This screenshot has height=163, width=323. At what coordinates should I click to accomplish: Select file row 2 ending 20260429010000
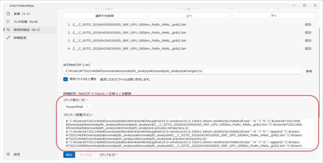[189, 33]
